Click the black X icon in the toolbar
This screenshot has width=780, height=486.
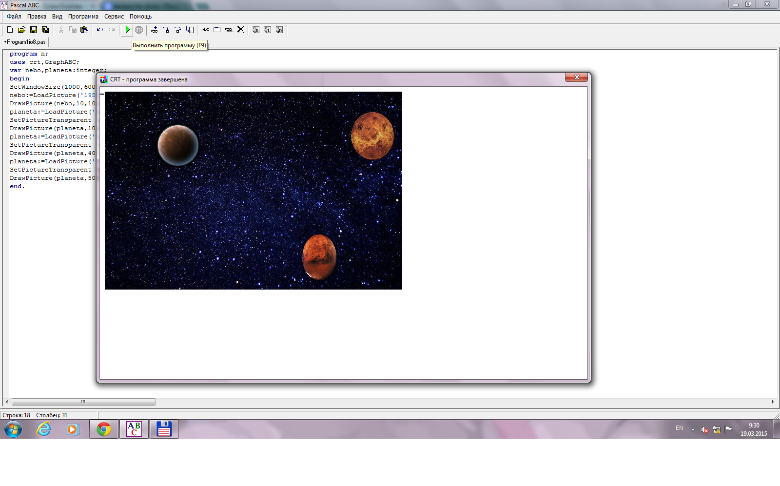240,30
